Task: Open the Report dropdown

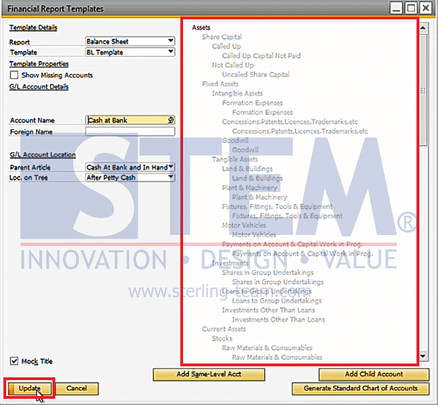Action: 171,41
